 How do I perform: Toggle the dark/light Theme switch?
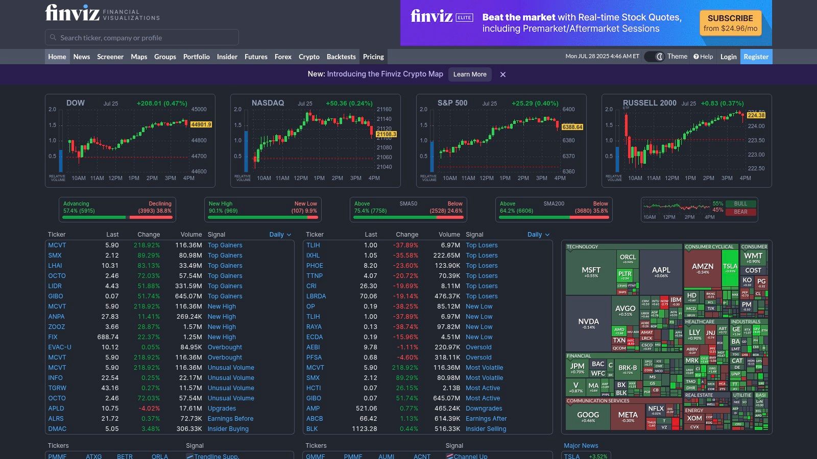point(654,57)
